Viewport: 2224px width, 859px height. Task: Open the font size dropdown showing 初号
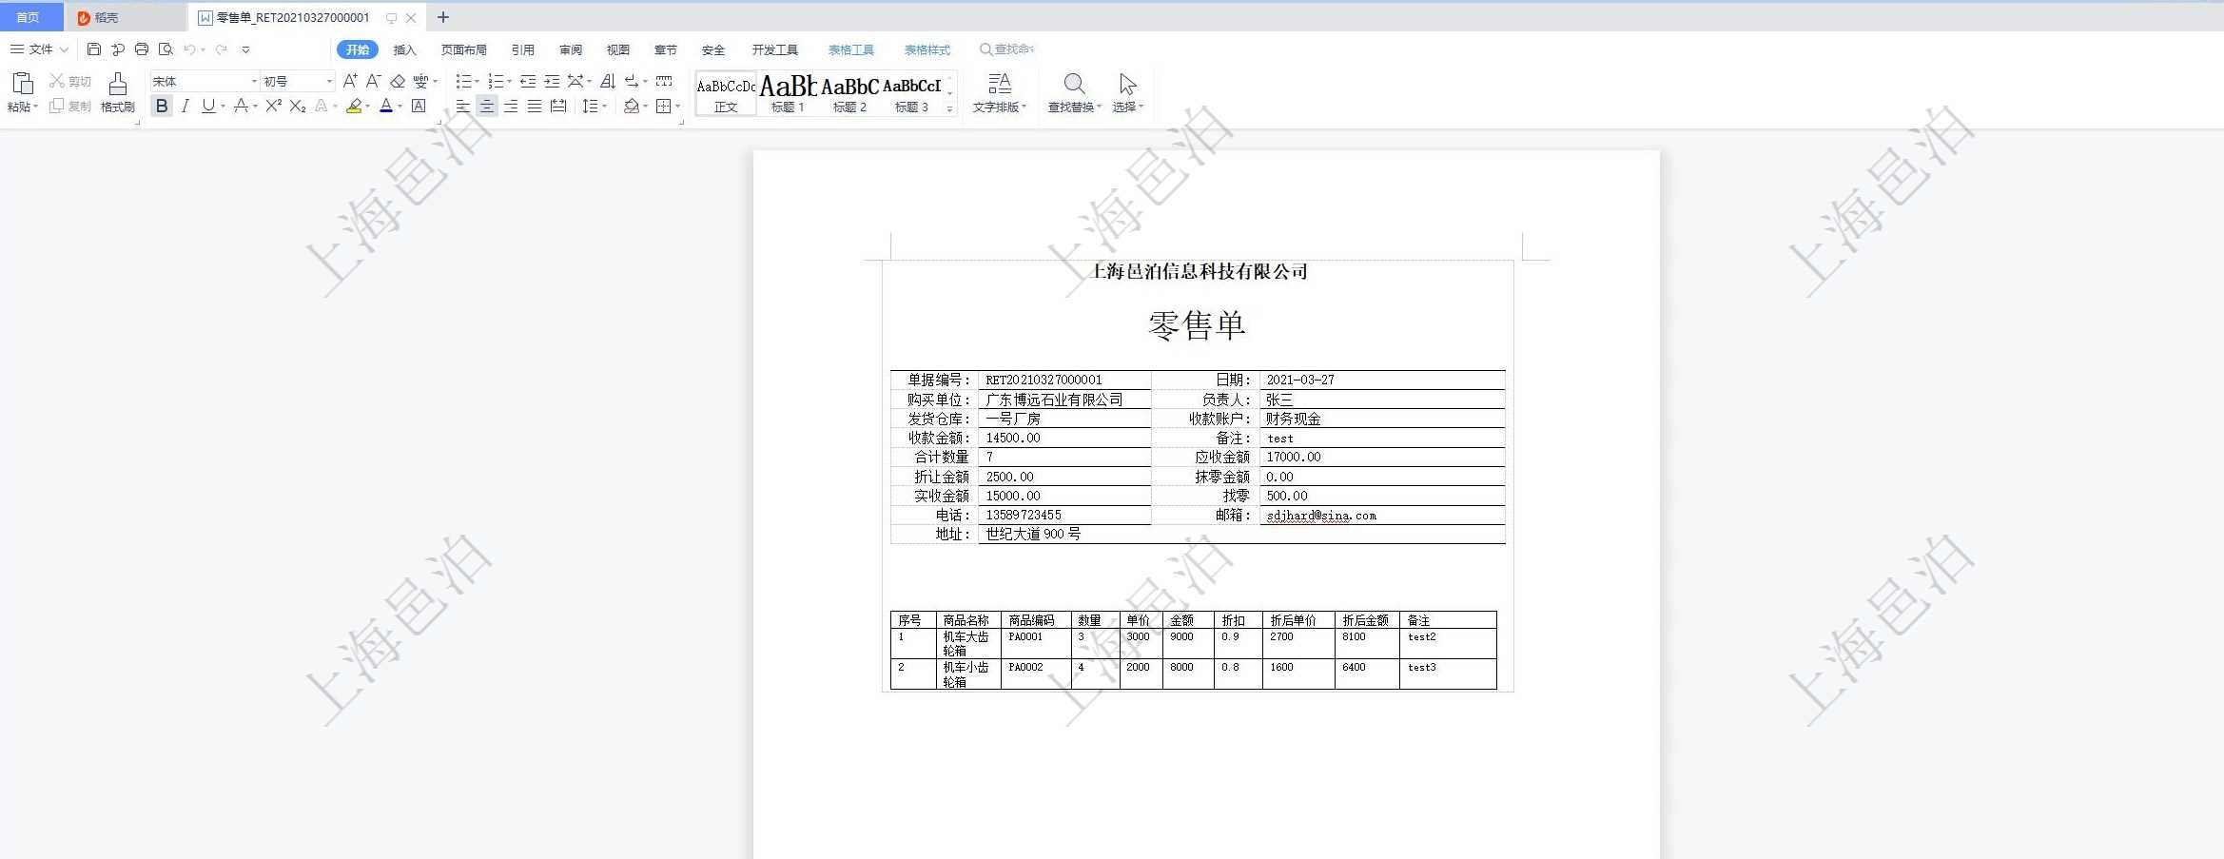coord(298,82)
